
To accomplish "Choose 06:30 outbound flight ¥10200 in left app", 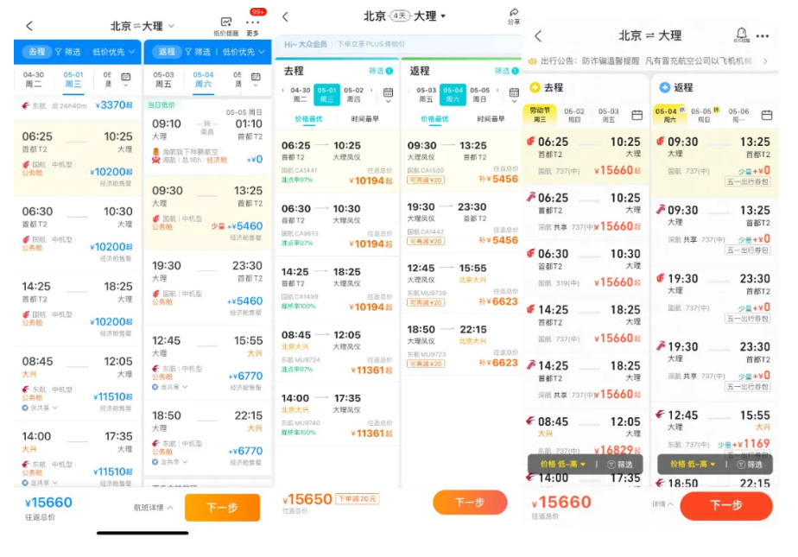I will pos(78,233).
